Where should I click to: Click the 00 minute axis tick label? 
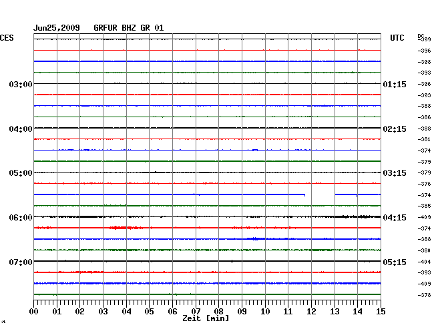coord(34,312)
